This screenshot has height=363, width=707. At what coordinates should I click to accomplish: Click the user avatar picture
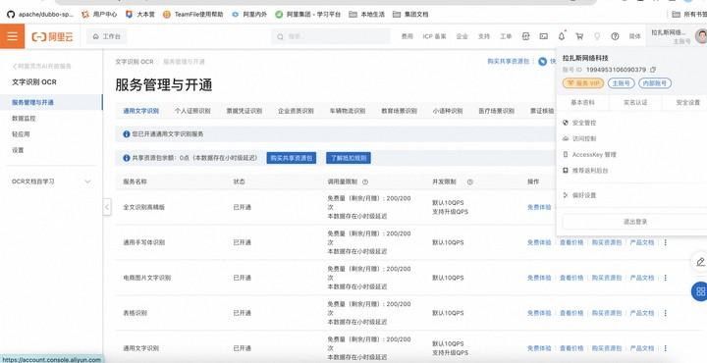[701, 36]
